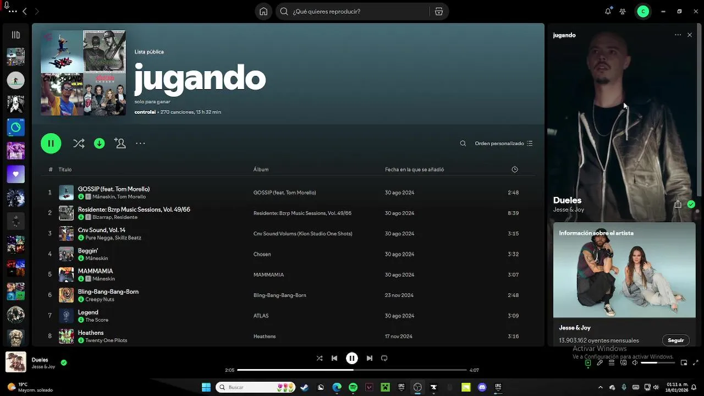This screenshot has width=704, height=396.
Task: Select the track "Beggin'"
Action: tap(88, 251)
